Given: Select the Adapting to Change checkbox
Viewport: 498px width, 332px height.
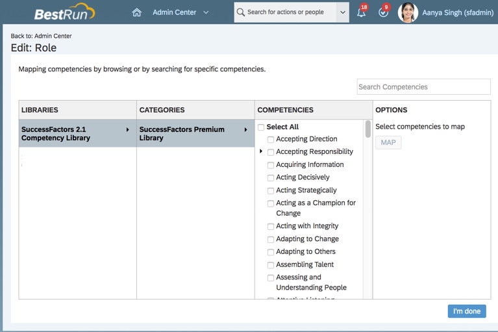Looking at the screenshot, I should (271, 240).
